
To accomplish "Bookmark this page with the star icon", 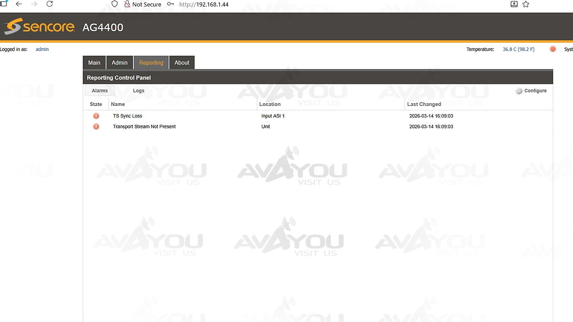I will 525,4.
